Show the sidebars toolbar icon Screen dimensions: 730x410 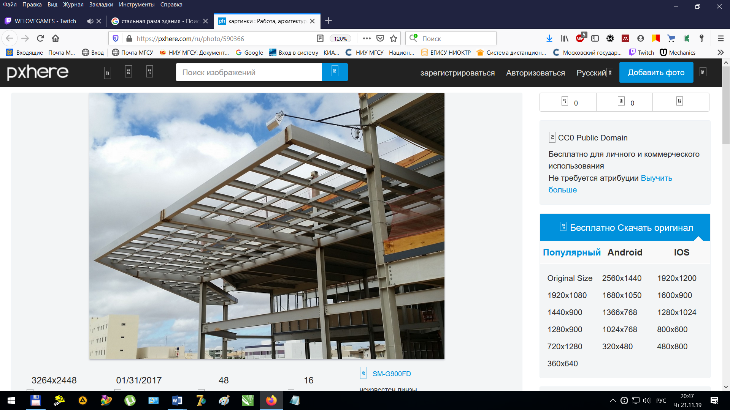595,38
